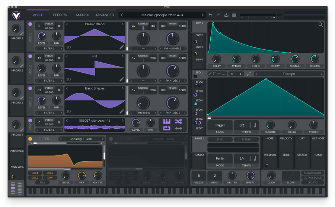Viewport: 335px width, 207px height.
Task: Switch to the EFFECTS tab
Action: [60, 15]
